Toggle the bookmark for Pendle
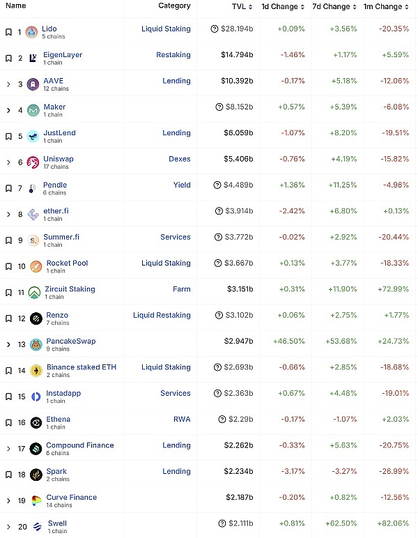The width and height of the screenshot is (418, 538). click(8, 188)
